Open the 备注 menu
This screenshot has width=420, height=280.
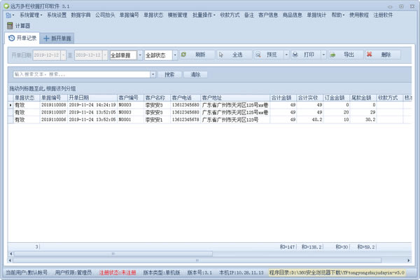point(248,15)
